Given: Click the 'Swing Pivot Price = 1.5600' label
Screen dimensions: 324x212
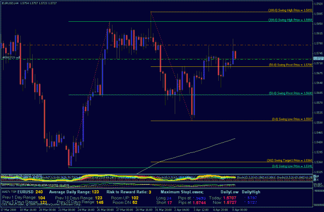Looking at the screenshot, I should pyautogui.click(x=290, y=93).
